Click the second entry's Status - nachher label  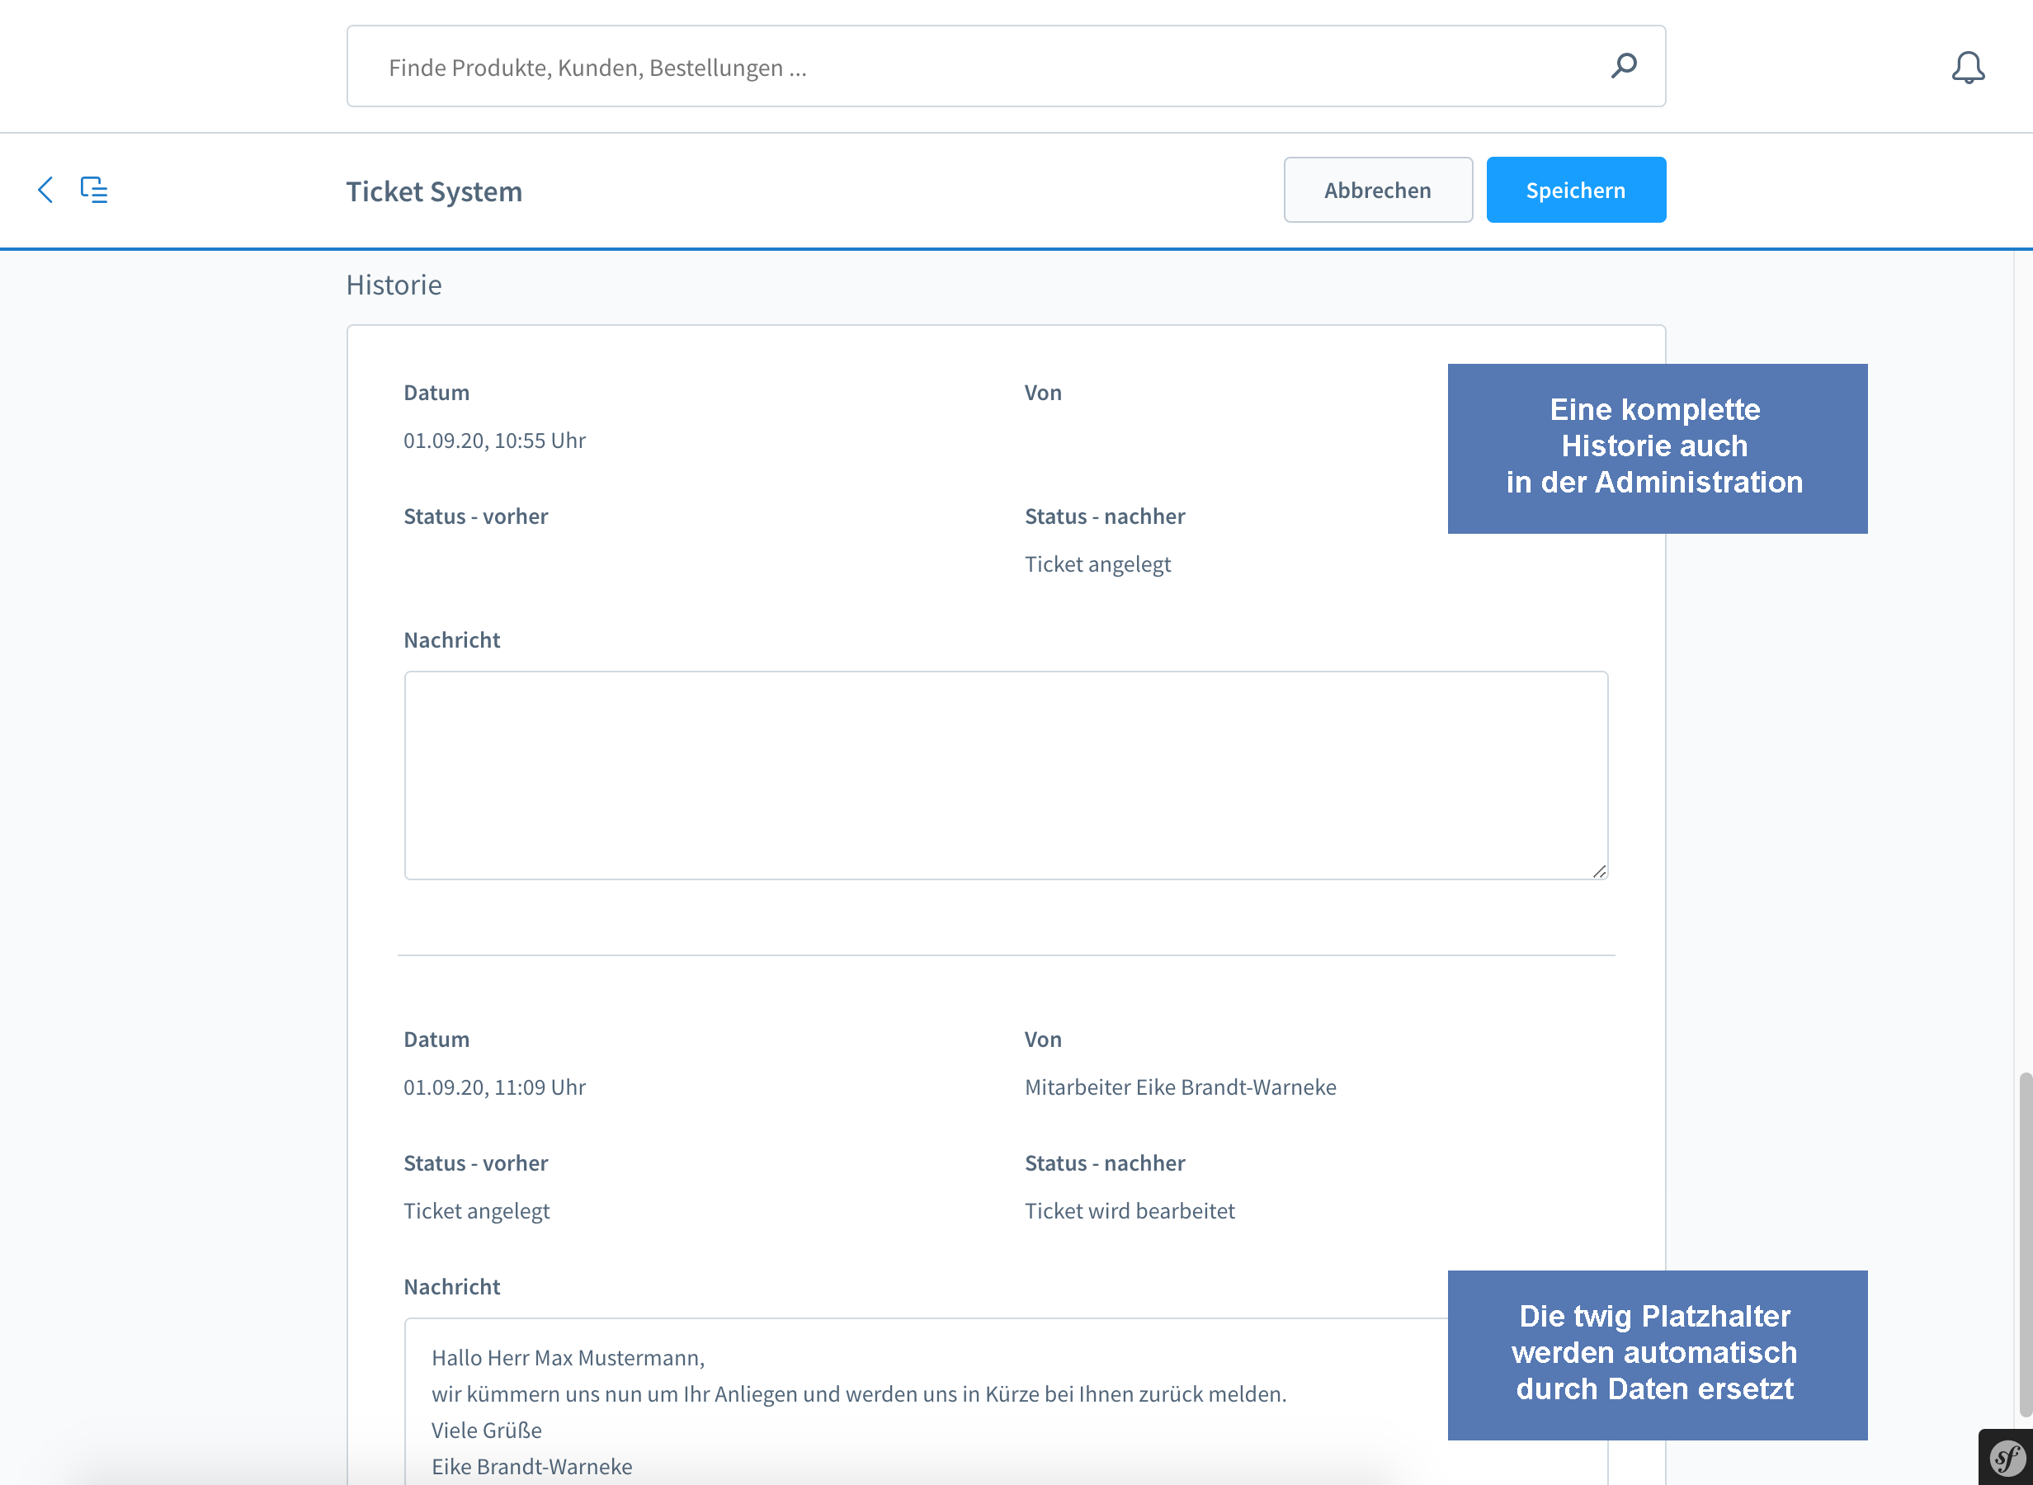[x=1105, y=1163]
